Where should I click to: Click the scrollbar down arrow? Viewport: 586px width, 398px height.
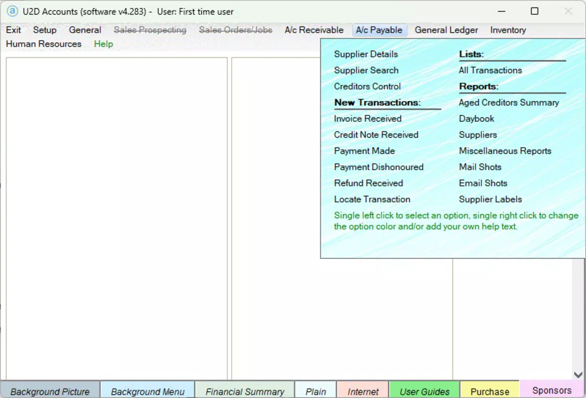(x=578, y=375)
